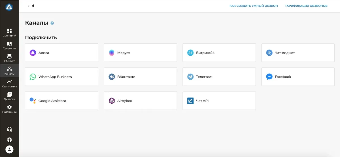The image size is (340, 157).
Task: Open the Сущности book icon
Action: (x=9, y=44)
